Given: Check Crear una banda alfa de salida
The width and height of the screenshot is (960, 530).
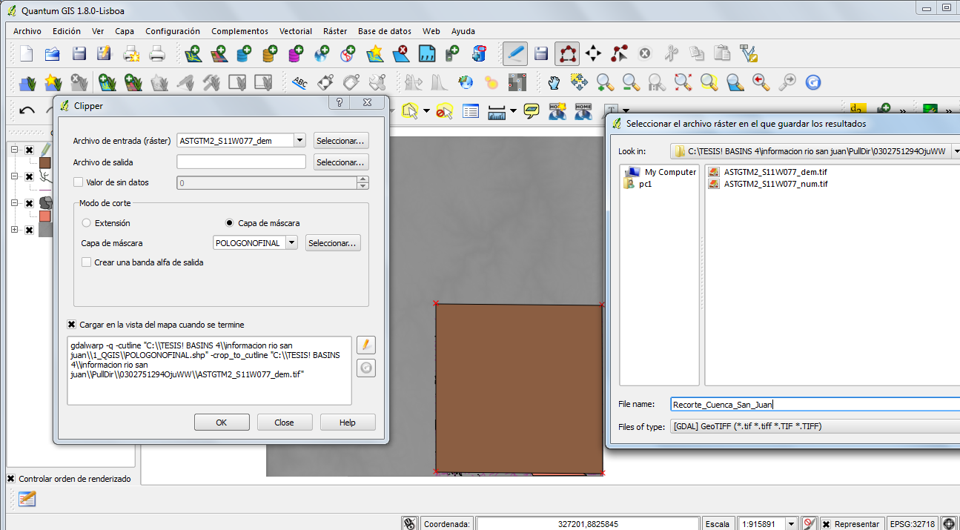Looking at the screenshot, I should point(86,262).
